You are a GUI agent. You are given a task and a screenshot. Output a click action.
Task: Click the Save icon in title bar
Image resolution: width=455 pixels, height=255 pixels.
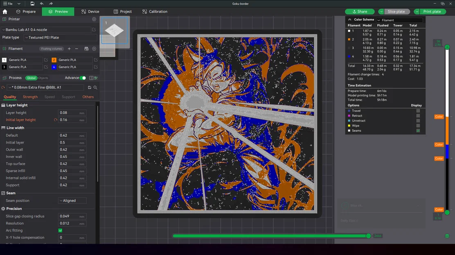click(x=32, y=4)
